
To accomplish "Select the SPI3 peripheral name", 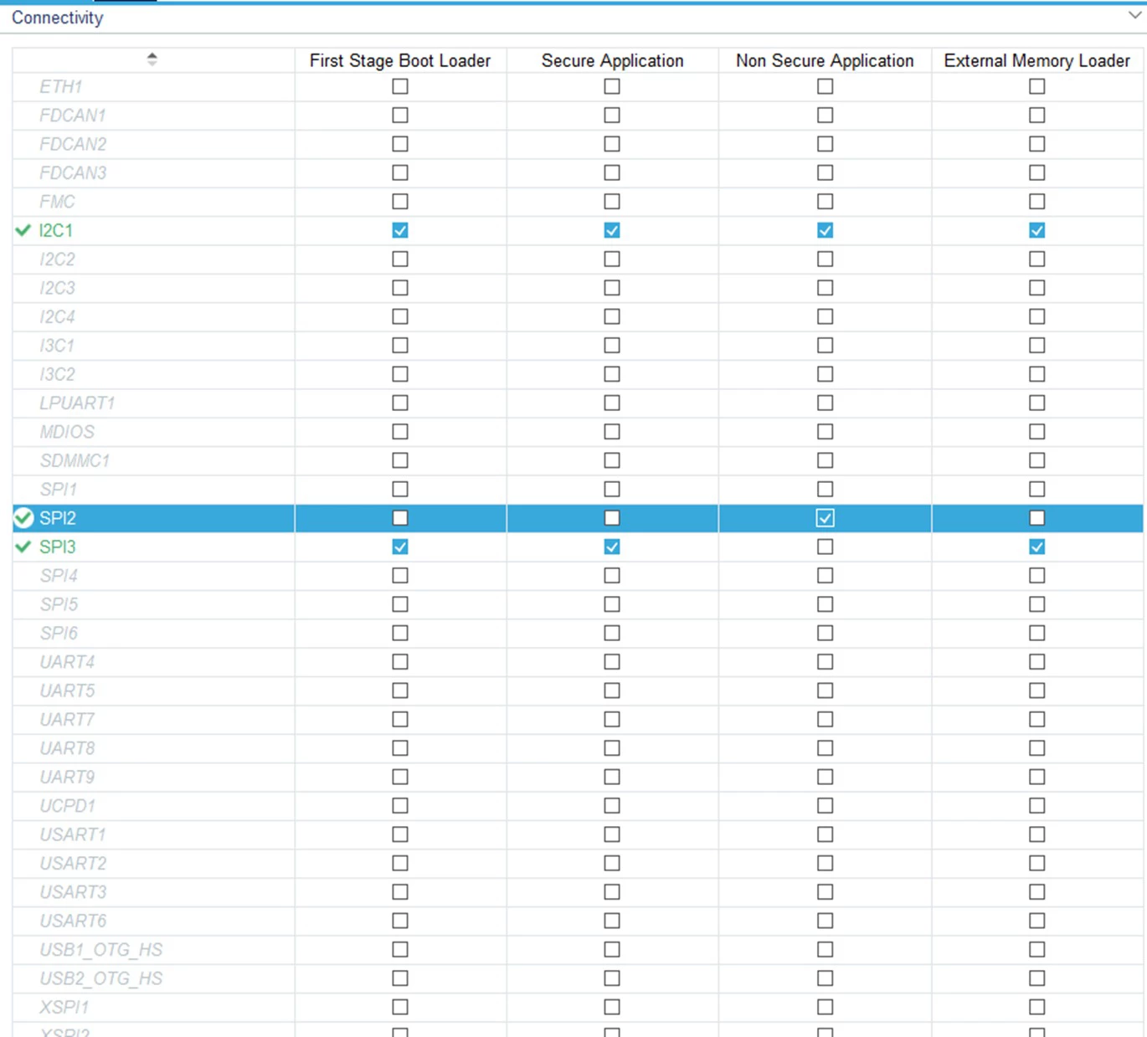I will point(58,547).
